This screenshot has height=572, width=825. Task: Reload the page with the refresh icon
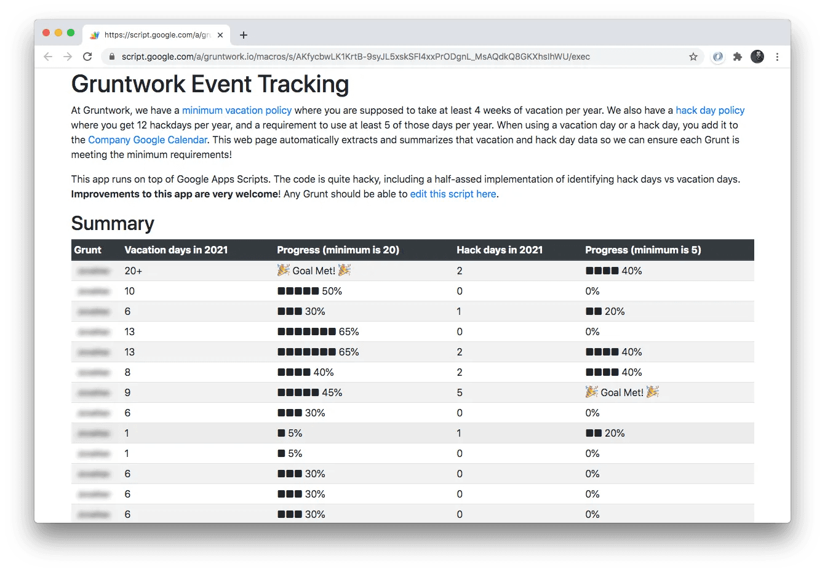(87, 57)
